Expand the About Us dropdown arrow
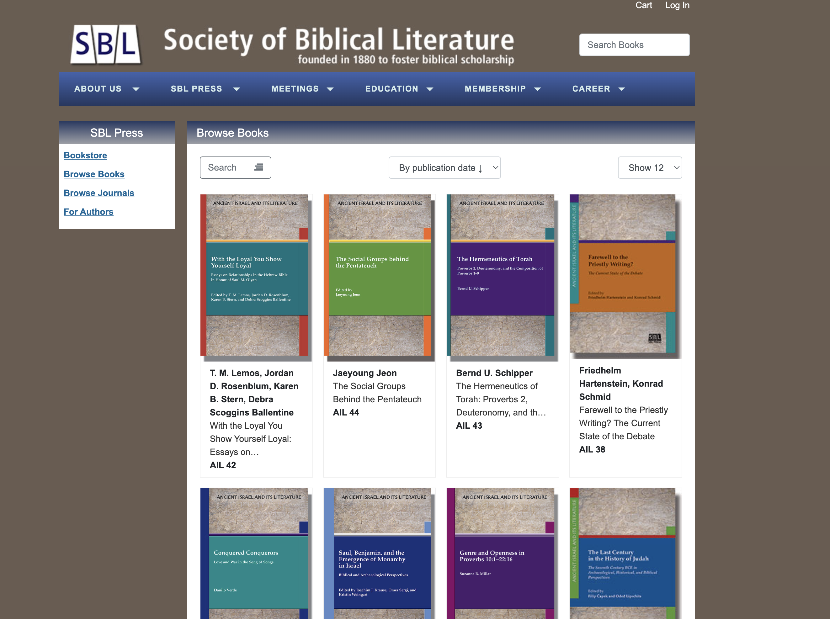 pos(136,89)
